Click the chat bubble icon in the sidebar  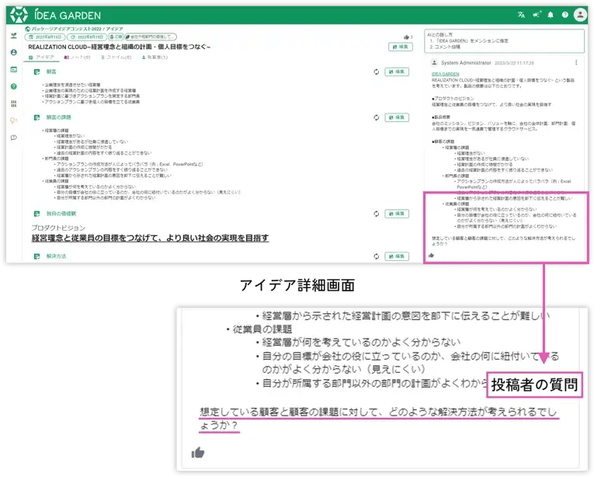point(14,138)
